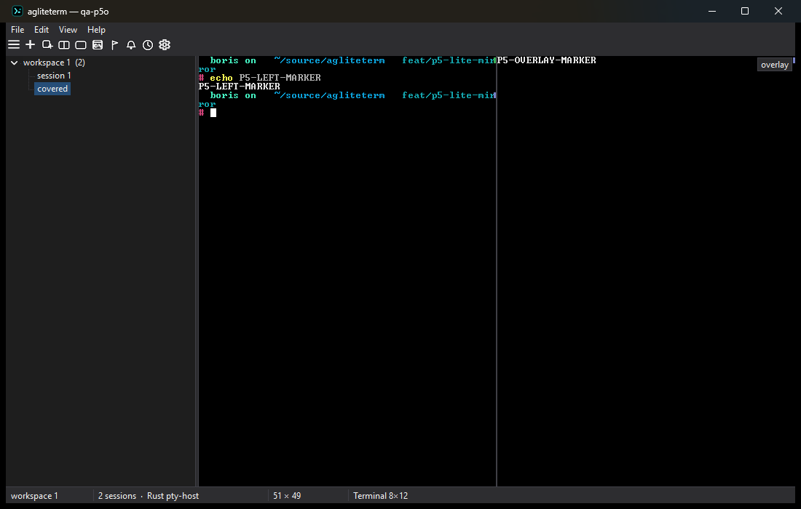Screen dimensions: 801x509
Task: Collapse the workspace 1 tree node
Action: click(x=15, y=63)
